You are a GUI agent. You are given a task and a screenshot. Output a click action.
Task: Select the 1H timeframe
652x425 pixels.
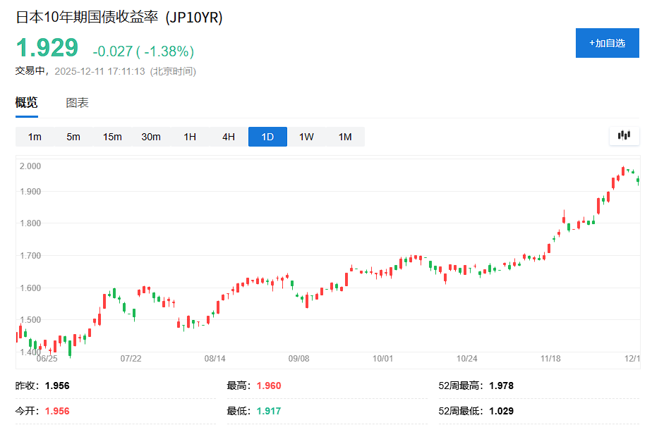(189, 137)
